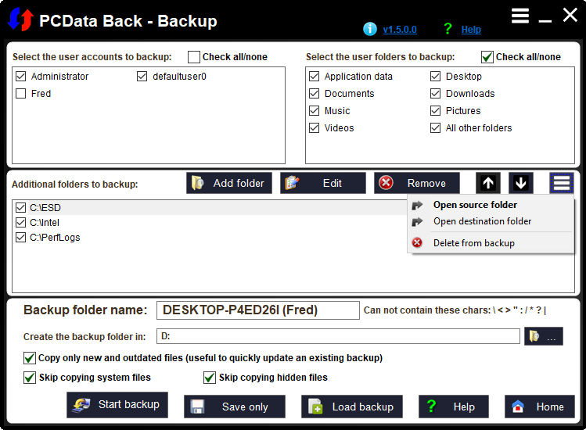Uncheck the C:\ESD folder entry
This screenshot has width=586, height=430.
tap(21, 208)
